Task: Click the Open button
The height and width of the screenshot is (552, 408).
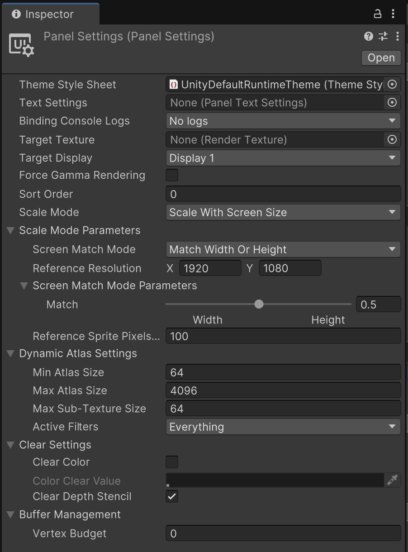Action: pos(381,58)
